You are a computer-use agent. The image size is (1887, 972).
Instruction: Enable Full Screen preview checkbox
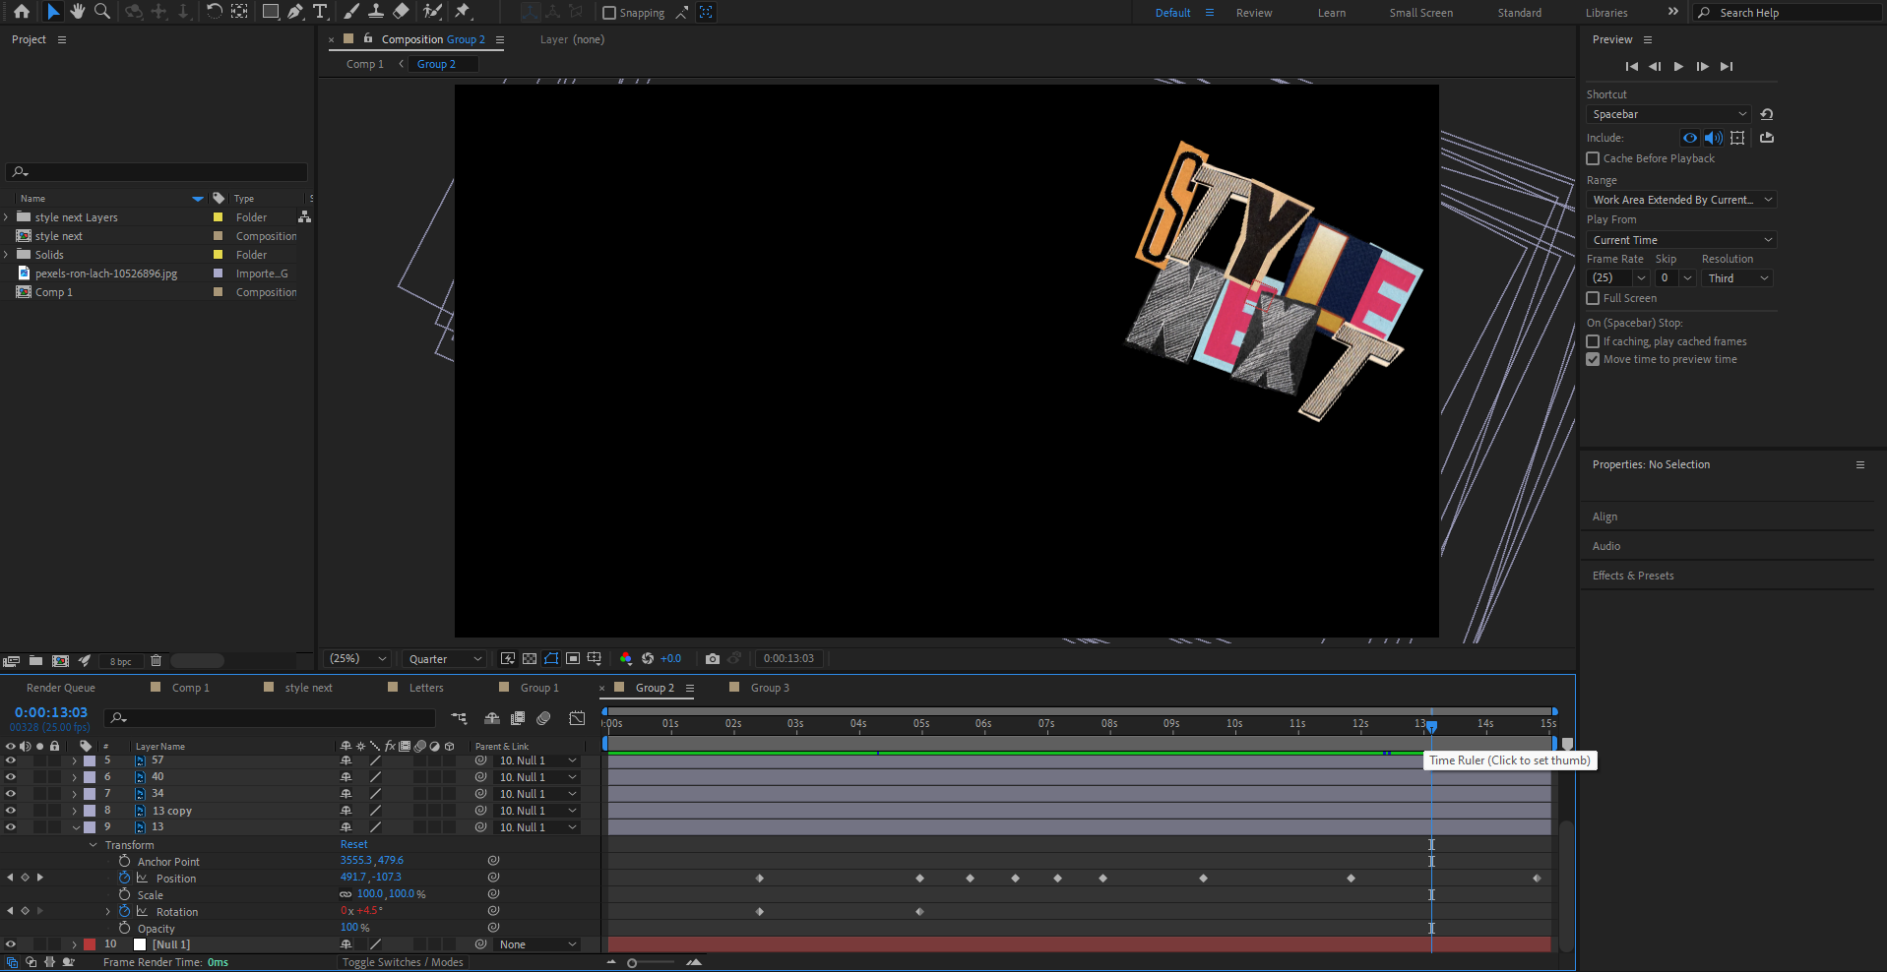(1593, 298)
